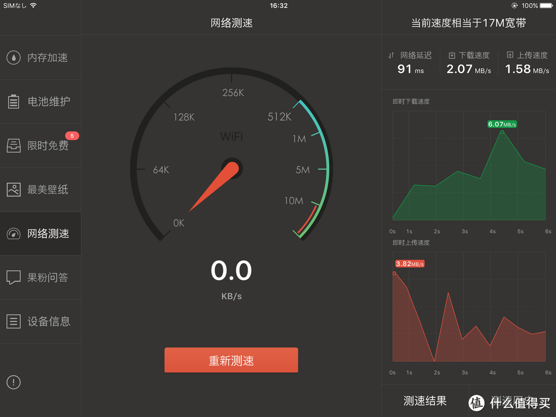Tap the upload speed icon

[x=510, y=55]
